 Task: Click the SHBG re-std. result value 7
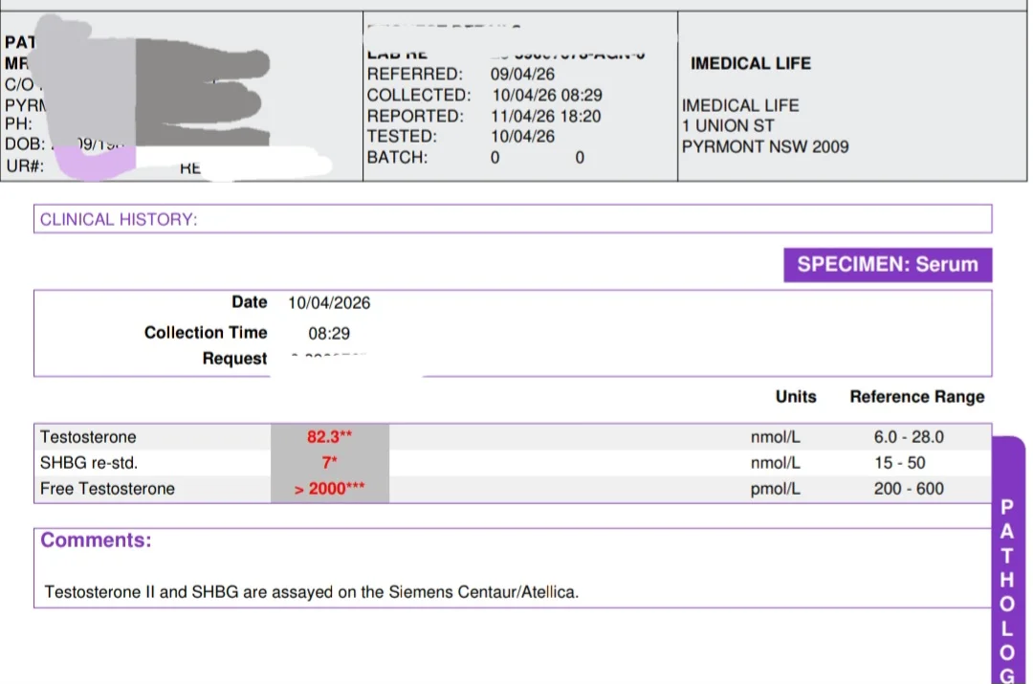point(329,463)
